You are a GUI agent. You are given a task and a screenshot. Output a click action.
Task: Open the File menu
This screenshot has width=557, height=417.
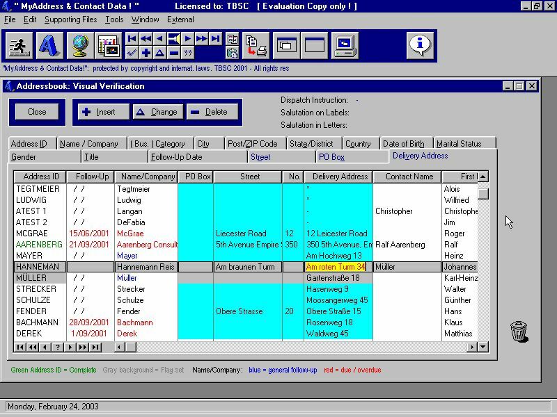10,19
